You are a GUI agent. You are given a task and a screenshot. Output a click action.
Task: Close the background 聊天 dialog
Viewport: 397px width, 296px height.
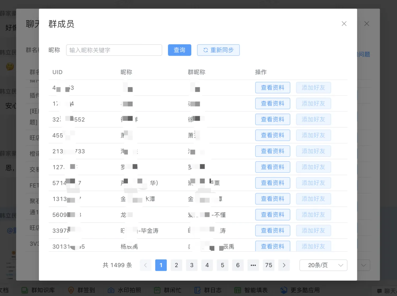pyautogui.click(x=367, y=24)
